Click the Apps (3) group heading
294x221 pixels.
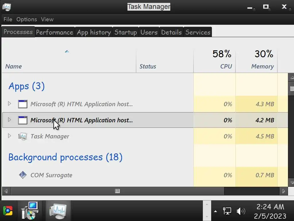26,86
